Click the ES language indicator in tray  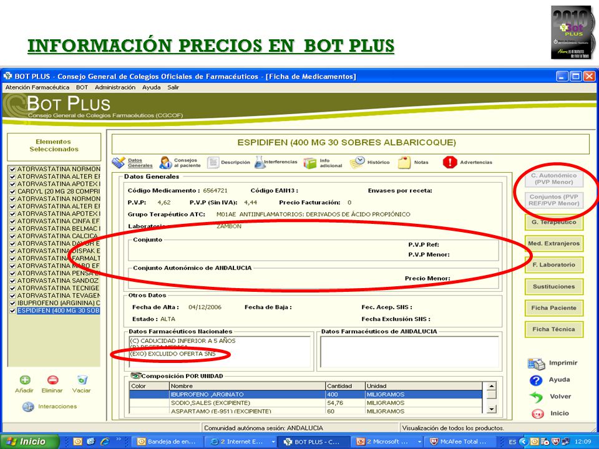[x=512, y=442]
